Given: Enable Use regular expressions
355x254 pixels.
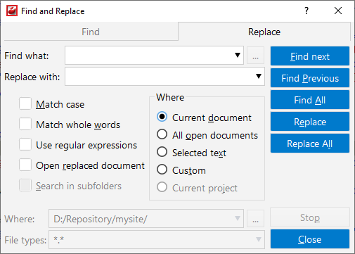Looking at the screenshot, I should 25,144.
